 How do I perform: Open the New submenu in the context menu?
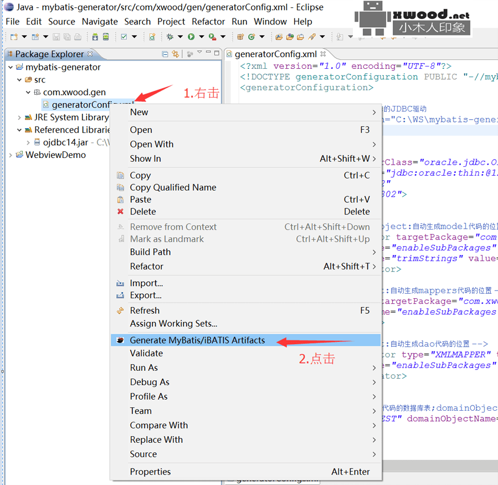(245, 112)
